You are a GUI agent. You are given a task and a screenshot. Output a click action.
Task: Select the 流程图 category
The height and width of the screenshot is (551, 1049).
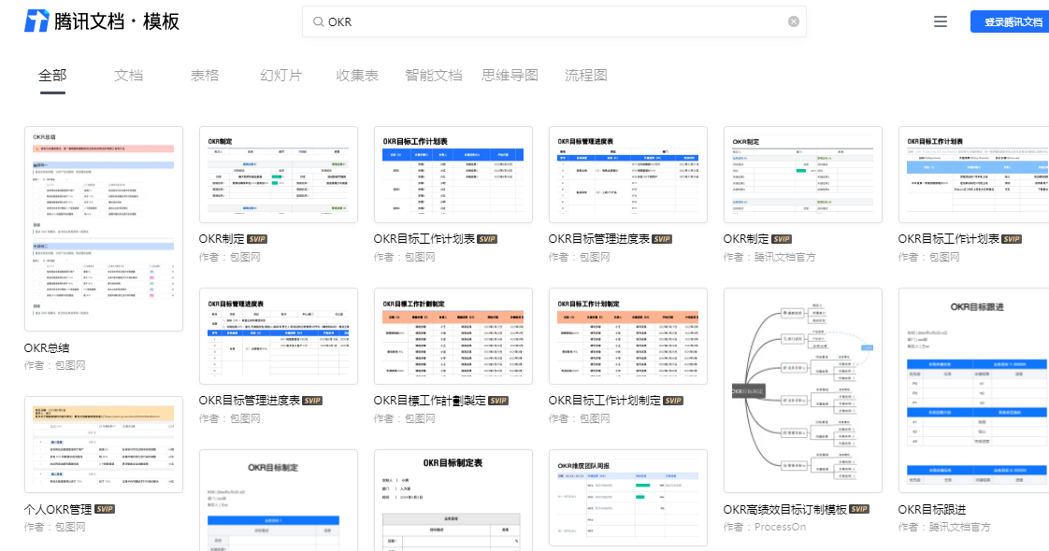(584, 75)
